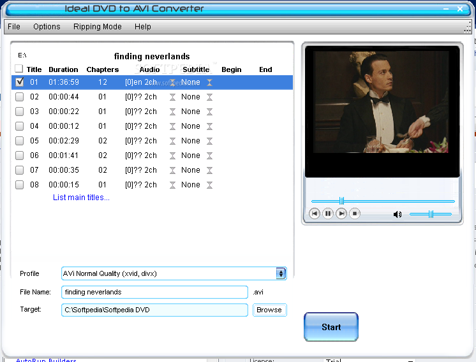Open audio track selector for title 07
Screen dimensions: 476x362
172,170
